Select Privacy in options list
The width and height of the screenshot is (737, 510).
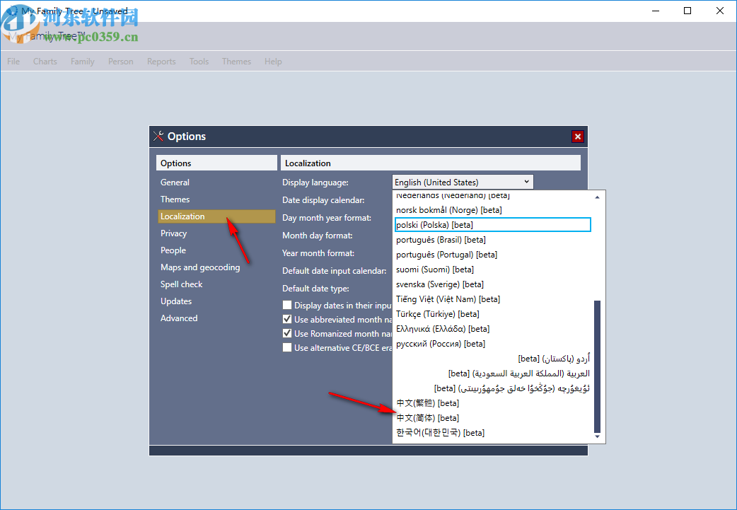(x=174, y=233)
